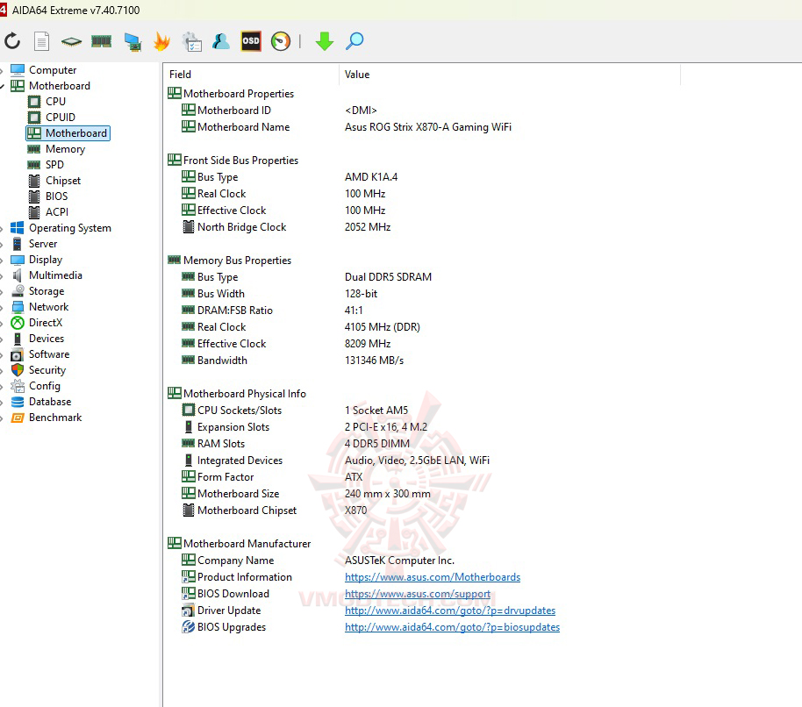Open the Memory tree item
The height and width of the screenshot is (707, 802).
coord(65,149)
